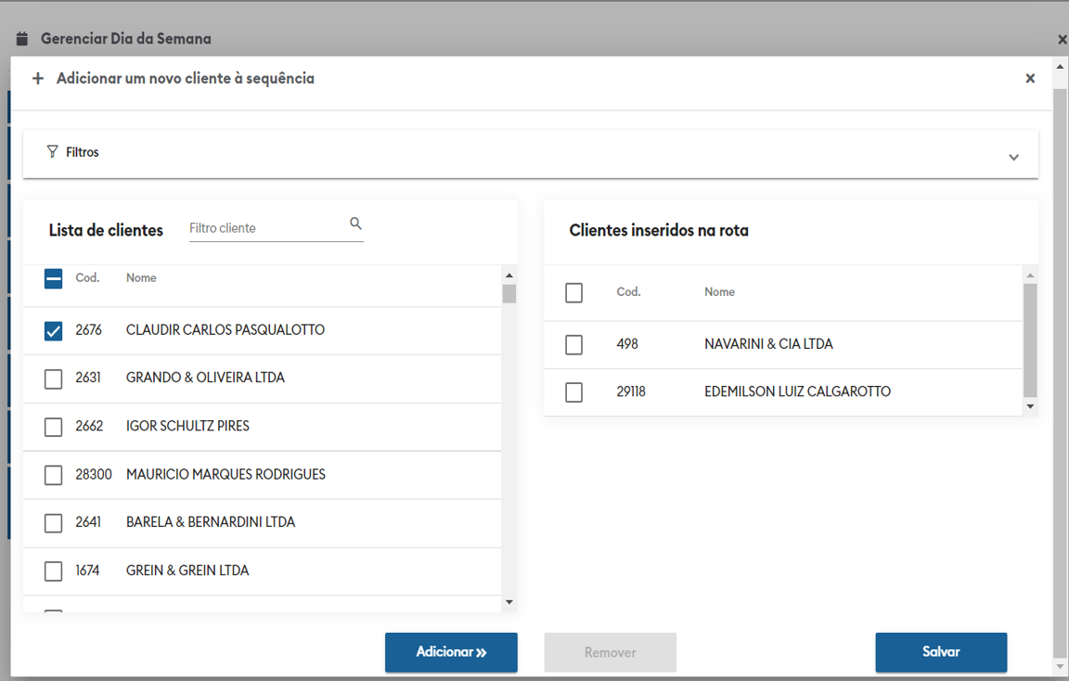The image size is (1069, 681).
Task: Select the IGOR SCHULTZ PIRES row checkbox
Action: [x=54, y=427]
